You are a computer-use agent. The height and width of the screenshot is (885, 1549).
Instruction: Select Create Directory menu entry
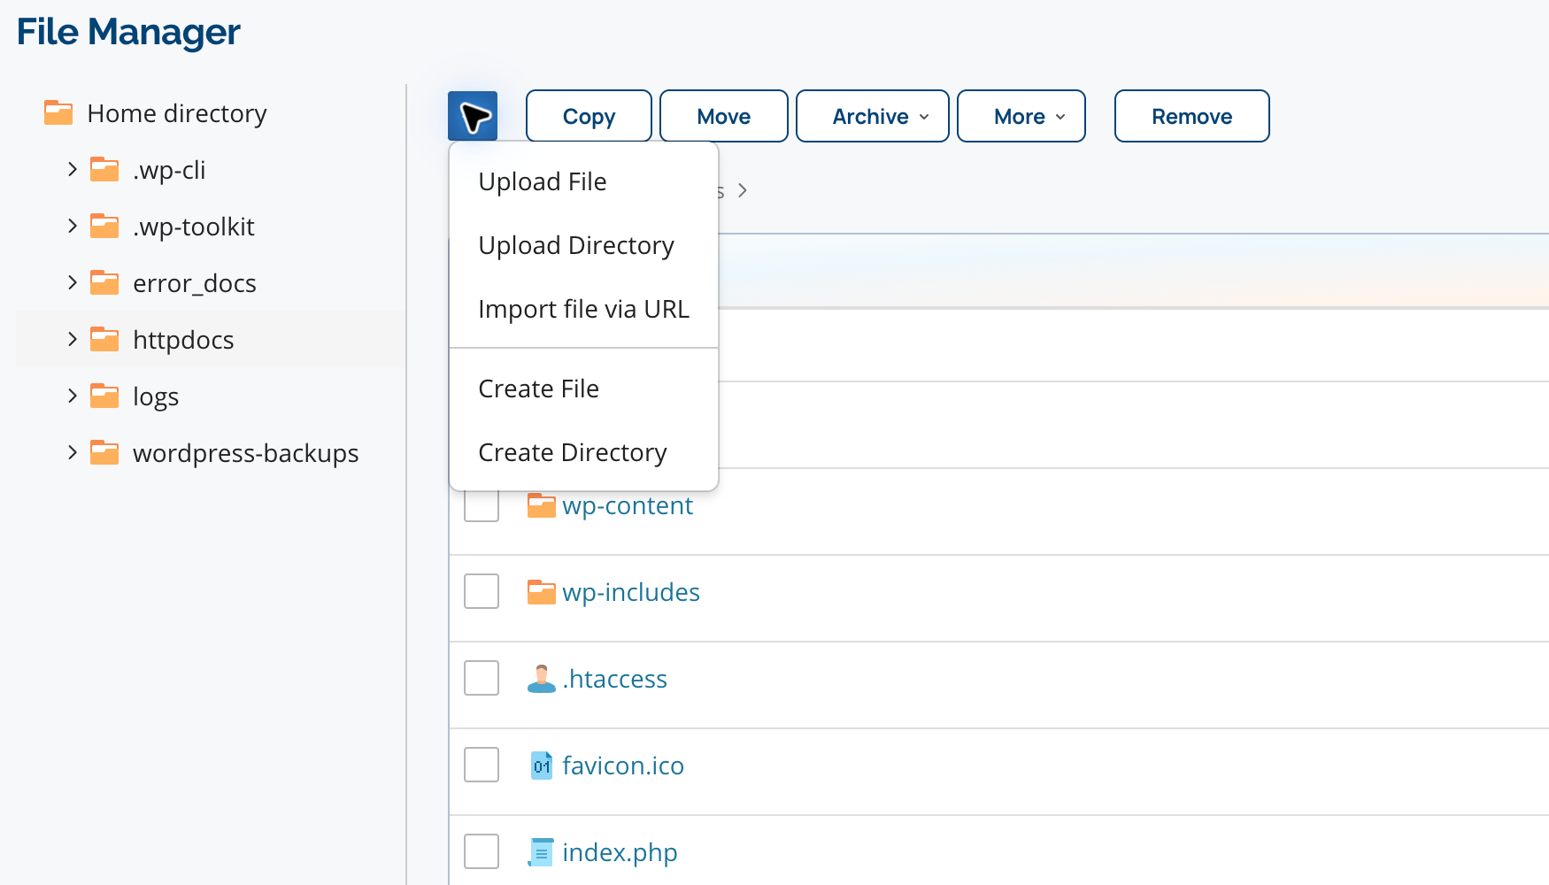click(x=584, y=452)
